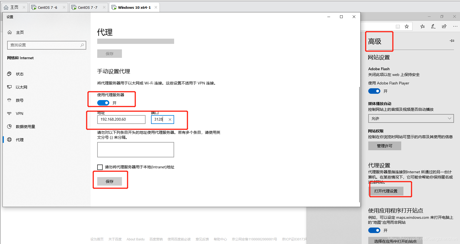Close the Windows 10 x64-1 tab
The width and height of the screenshot is (460, 244).
pos(156,7)
